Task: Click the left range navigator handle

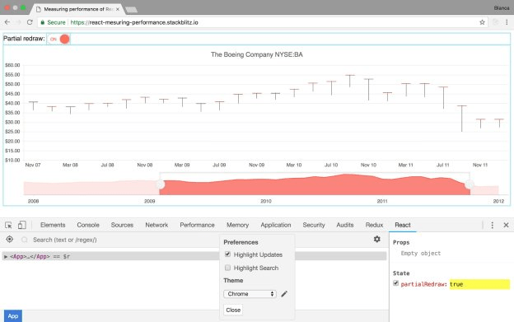Action: tap(161, 184)
